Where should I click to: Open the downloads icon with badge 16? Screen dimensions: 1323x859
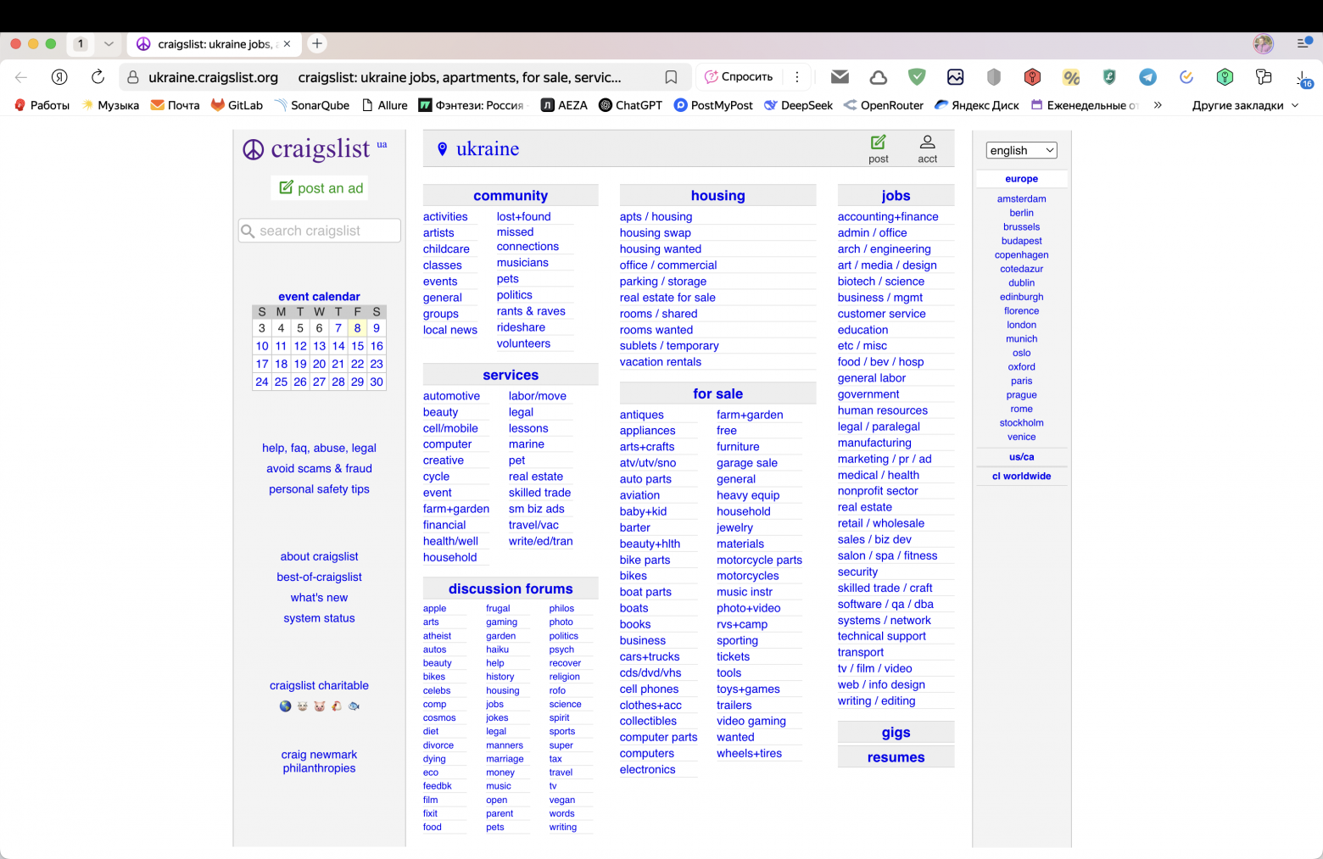[x=1303, y=78]
